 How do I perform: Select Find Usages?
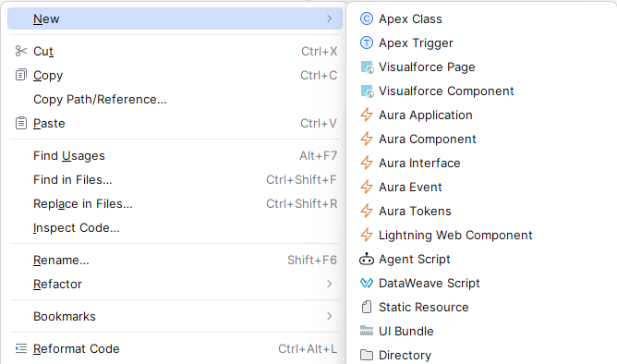click(175, 156)
